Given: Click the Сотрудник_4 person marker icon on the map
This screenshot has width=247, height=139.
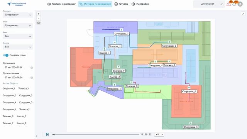Looking at the screenshot, I should click(156, 61).
